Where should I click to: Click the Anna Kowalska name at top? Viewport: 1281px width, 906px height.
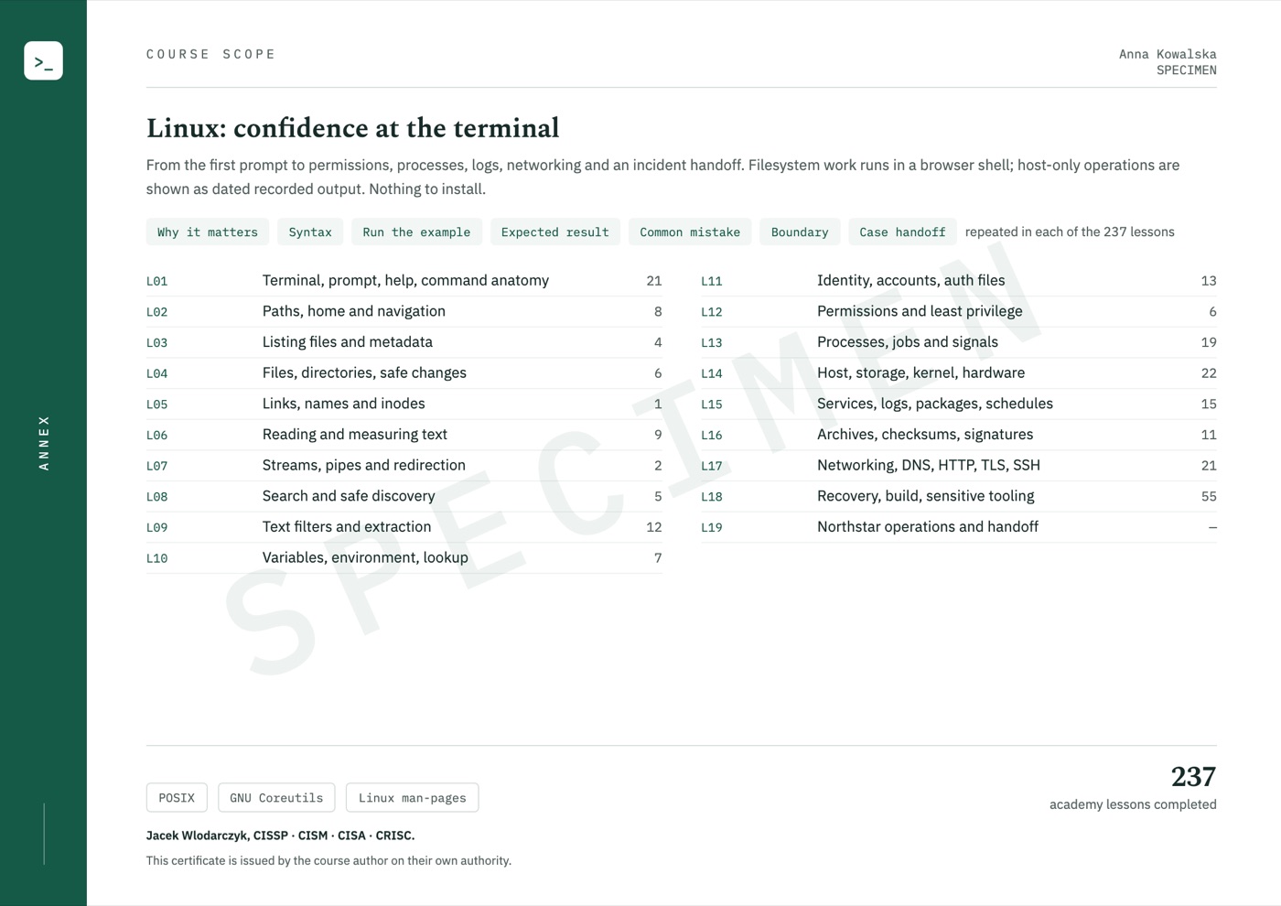1168,54
